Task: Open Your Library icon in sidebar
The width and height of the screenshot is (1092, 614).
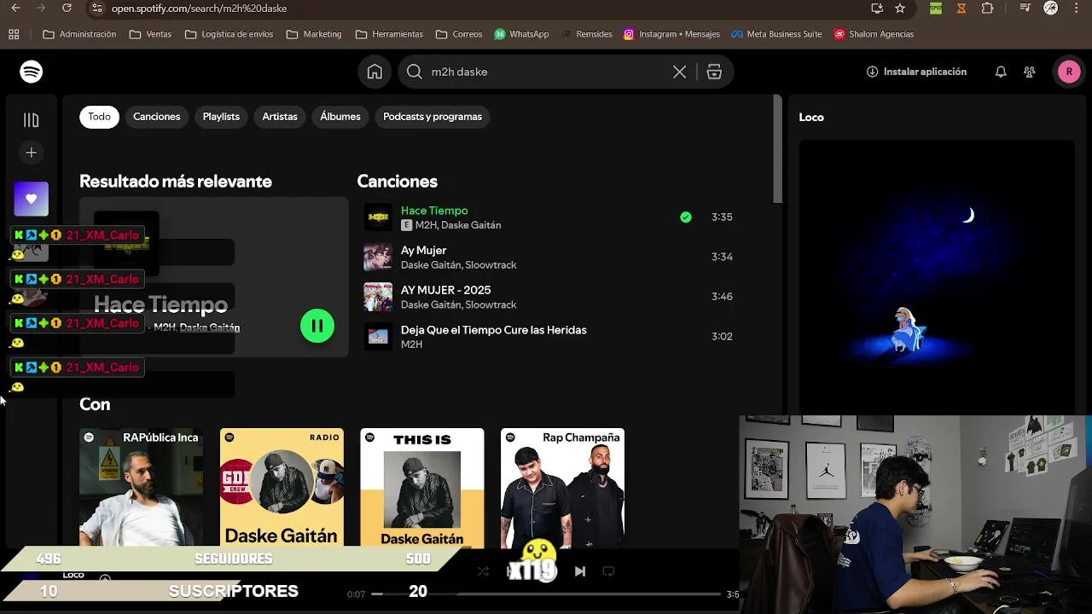Action: [x=32, y=120]
